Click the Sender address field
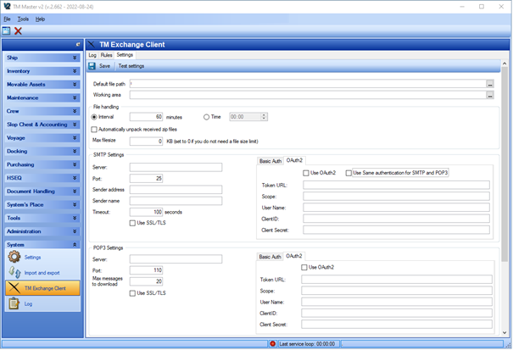Image resolution: width=513 pixels, height=350 pixels. (x=176, y=190)
